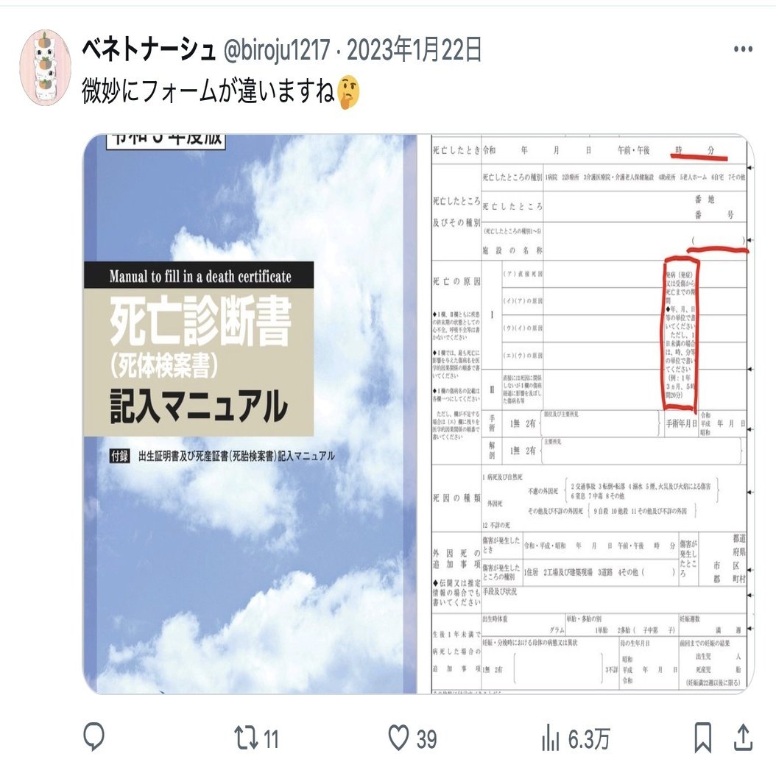Open the death certificate manual cover image
This screenshot has width=776, height=776.
(x=250, y=414)
